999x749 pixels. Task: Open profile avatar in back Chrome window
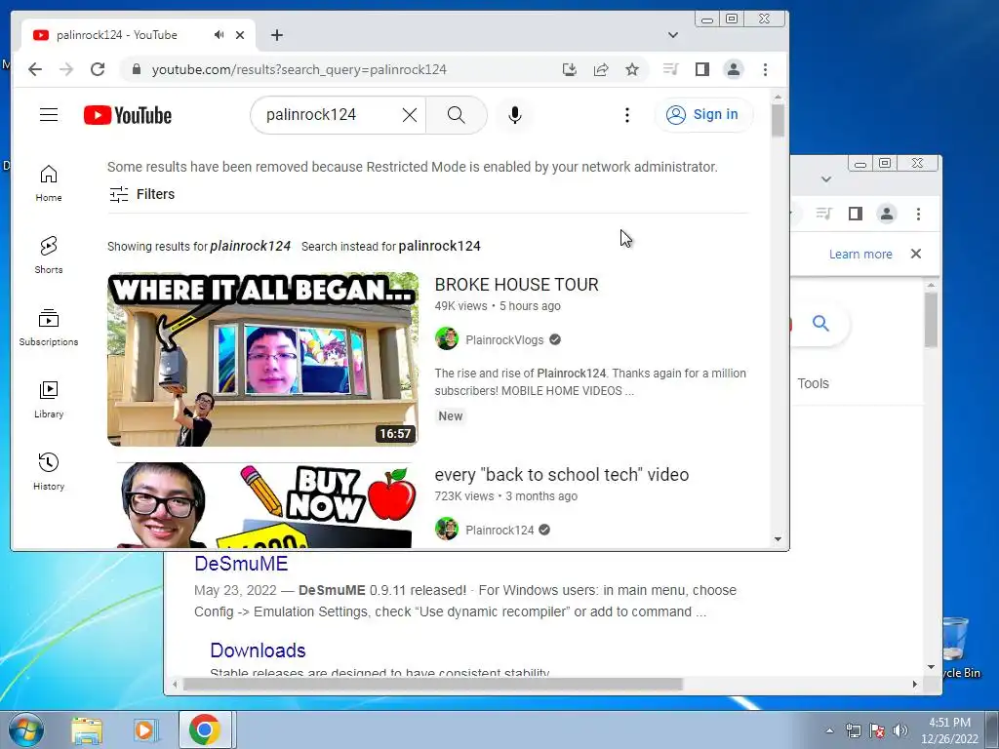click(886, 214)
